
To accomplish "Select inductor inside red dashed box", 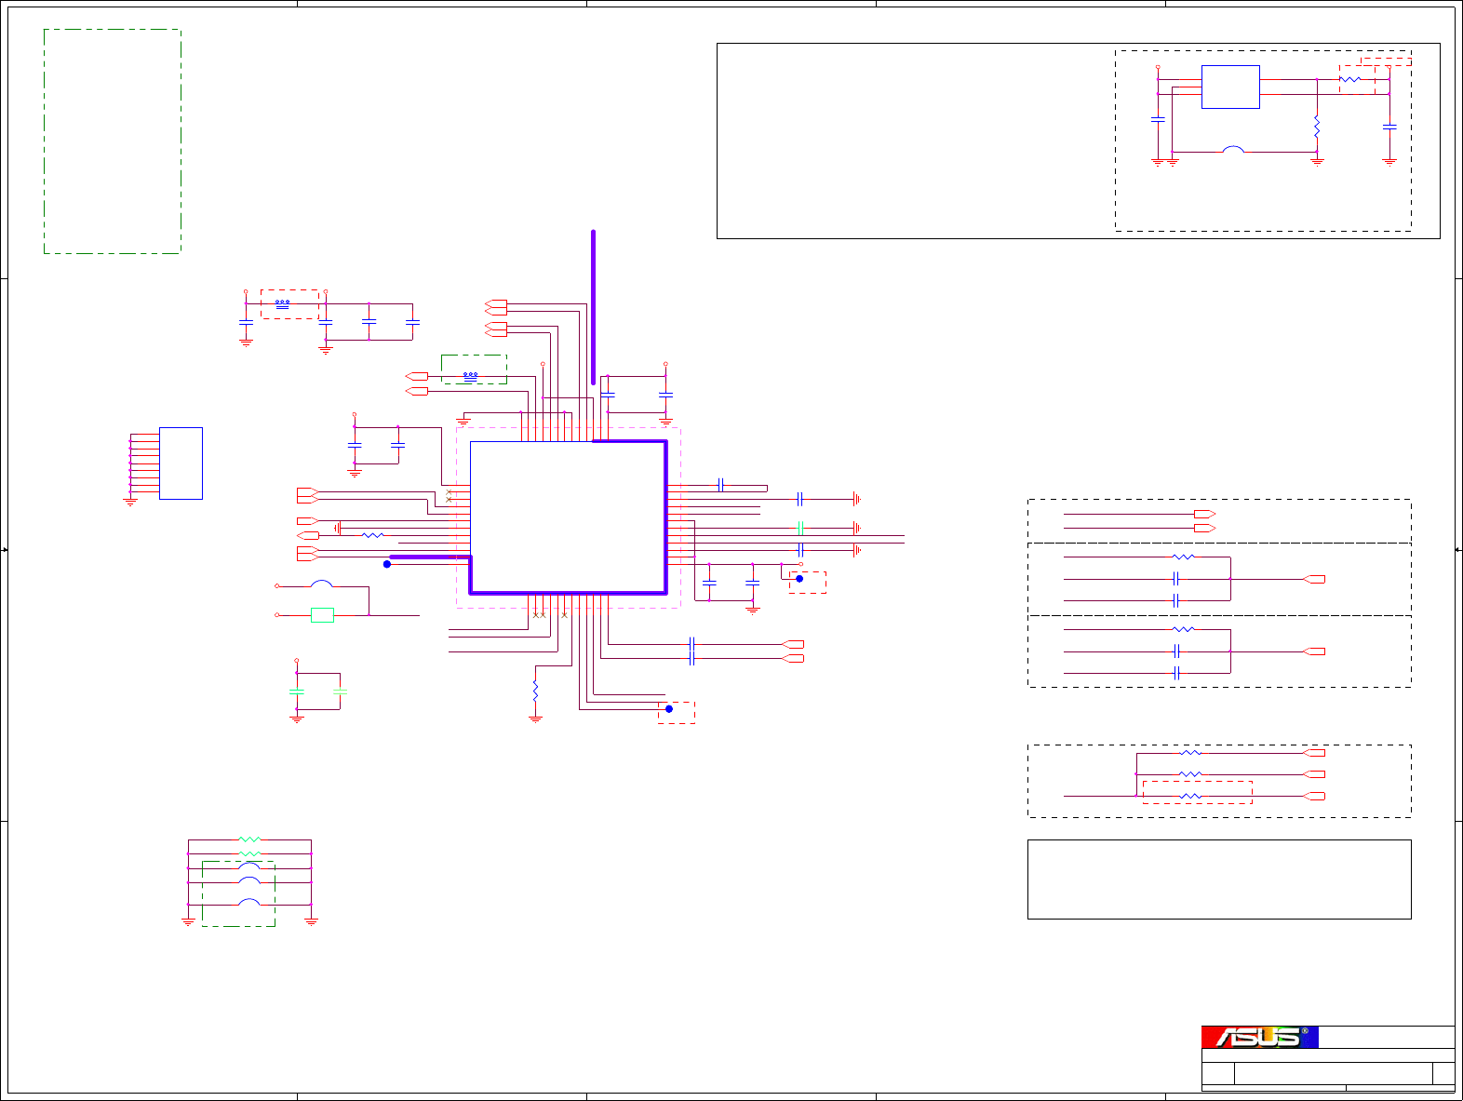I will point(282,303).
